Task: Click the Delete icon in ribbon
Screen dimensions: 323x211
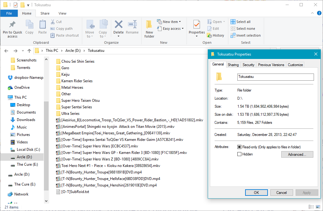Action: [118, 25]
